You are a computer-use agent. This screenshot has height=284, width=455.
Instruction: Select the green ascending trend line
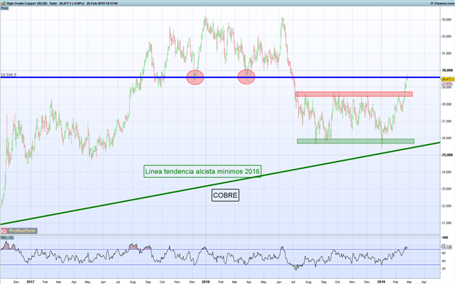point(220,184)
